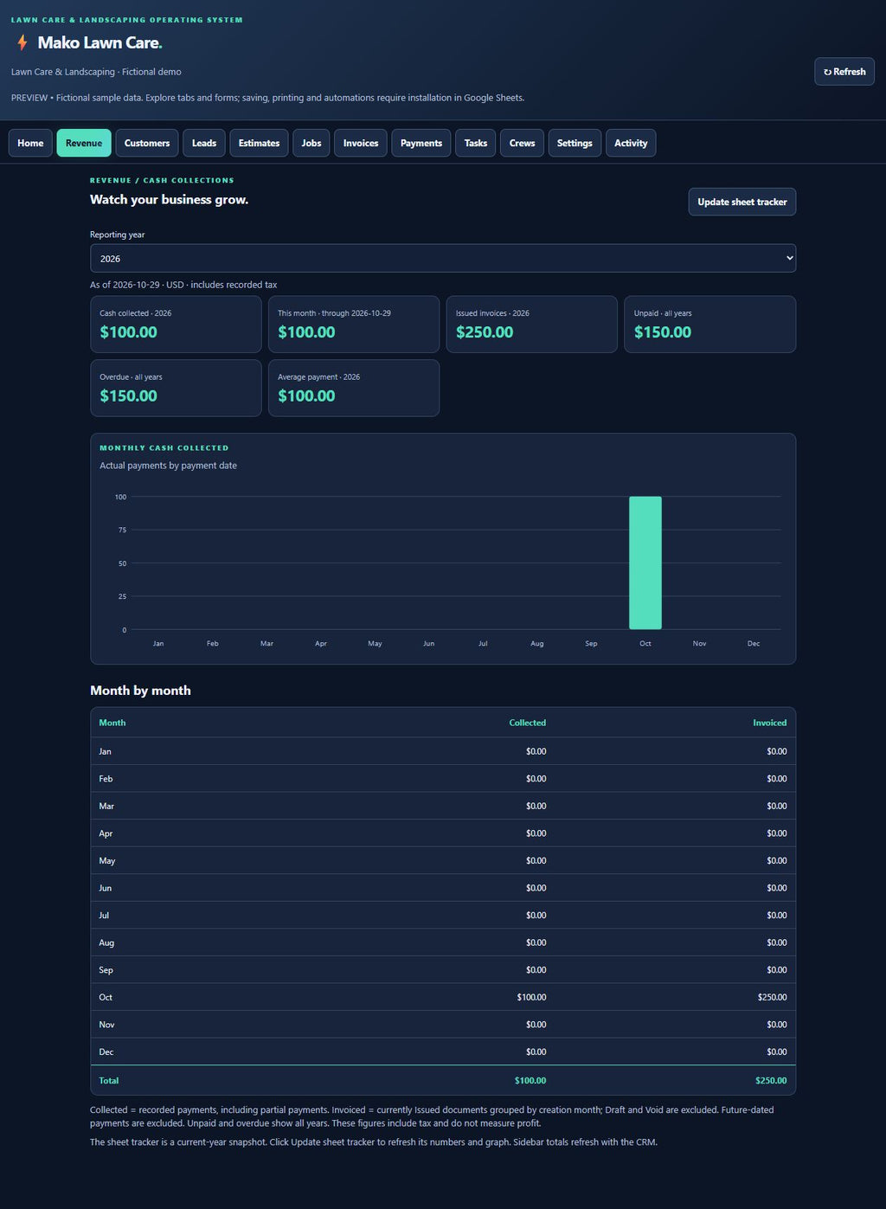Select the Crews tab
This screenshot has width=886, height=1209.
tap(523, 143)
